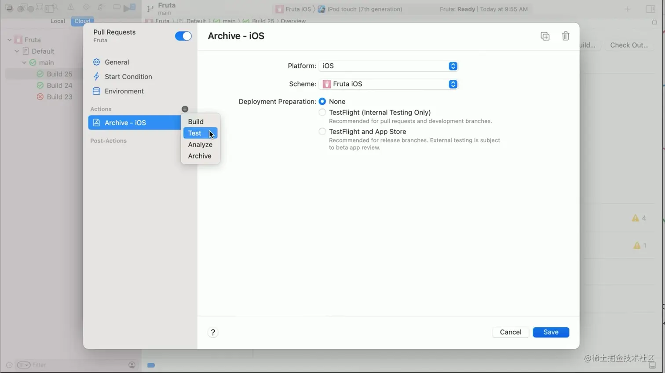Screen dimensions: 665x373
Task: Click the Fruta iOS scheme in toolbar
Action: (293, 9)
